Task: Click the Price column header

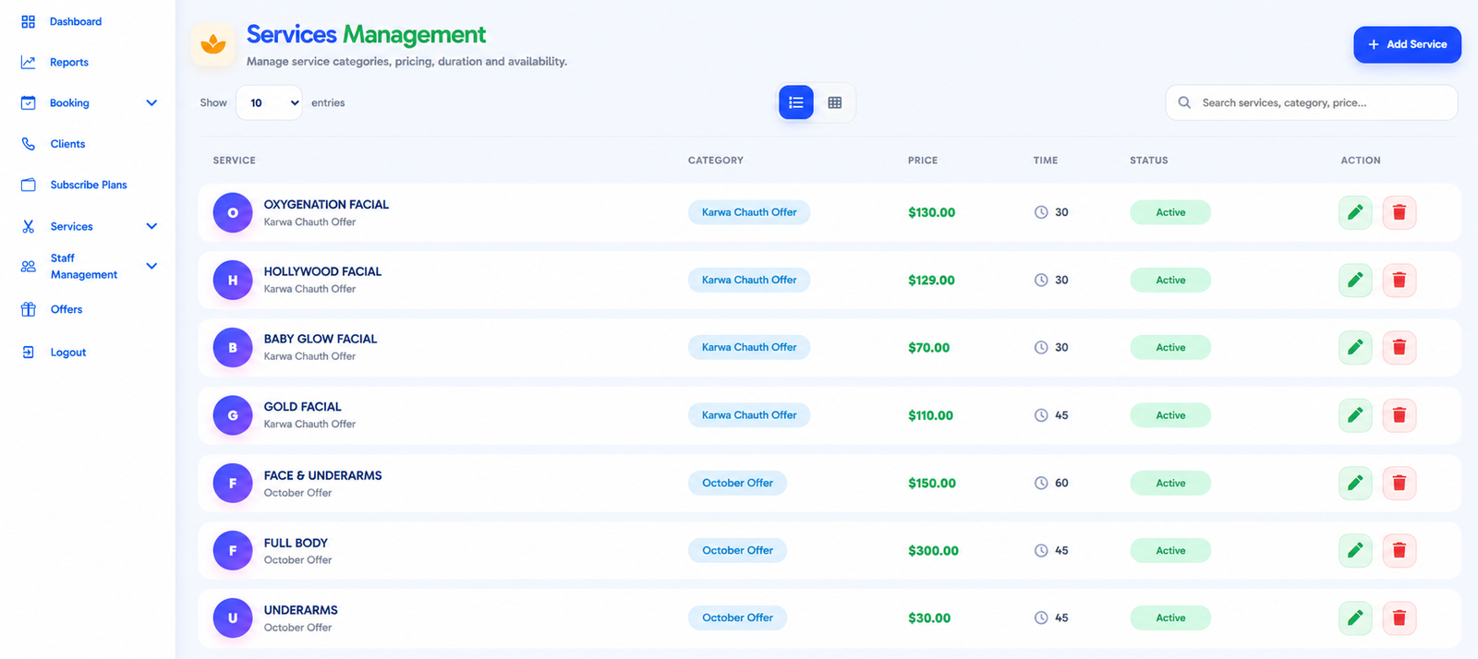Action: point(923,161)
